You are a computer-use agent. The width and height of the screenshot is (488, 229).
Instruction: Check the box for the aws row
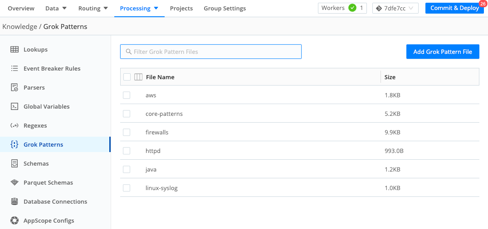[x=127, y=95]
